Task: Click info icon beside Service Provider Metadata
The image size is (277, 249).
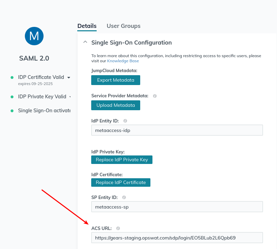Action: tap(155, 96)
